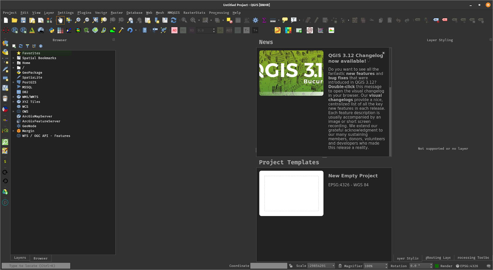Screen dimensions: 493x270
Task: Select the Pan Map hand tool
Action: click(x=60, y=20)
